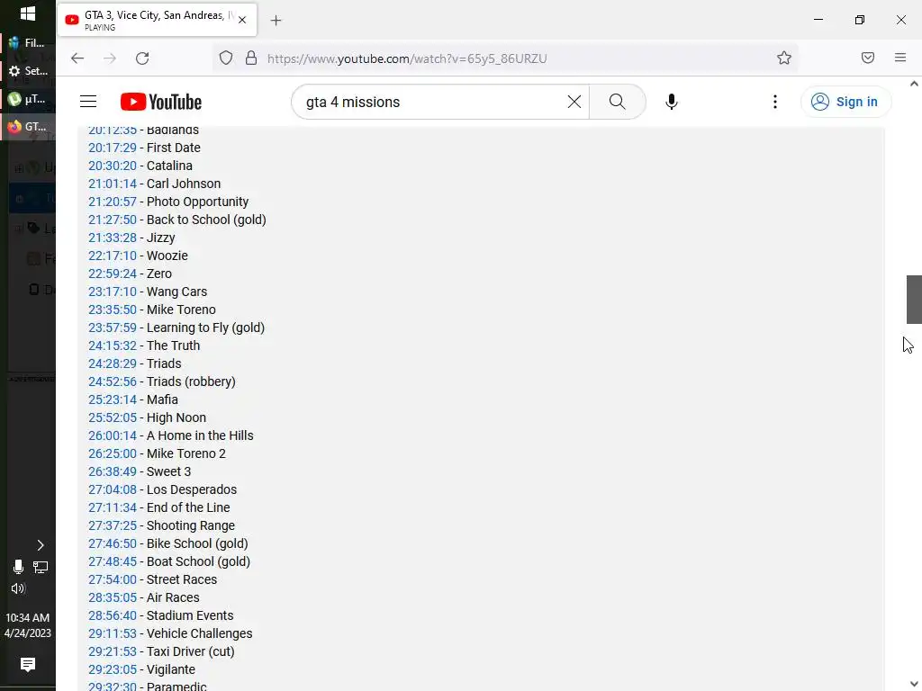Open YouTube settings three-dot menu
This screenshot has width=922, height=691.
coord(775,102)
